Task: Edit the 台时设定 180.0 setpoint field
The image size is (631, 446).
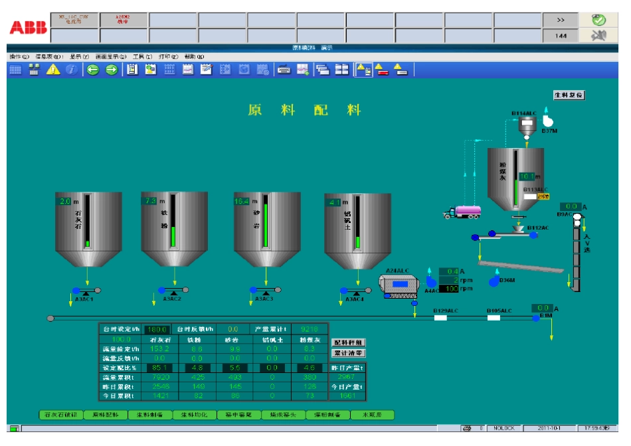Action: [157, 329]
